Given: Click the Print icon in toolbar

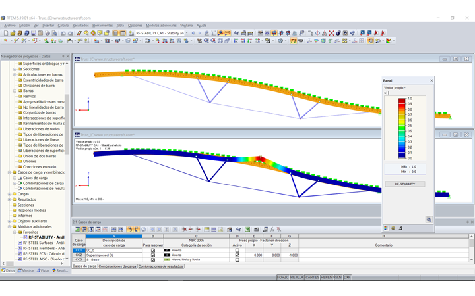Looking at the screenshot, I should [47, 33].
